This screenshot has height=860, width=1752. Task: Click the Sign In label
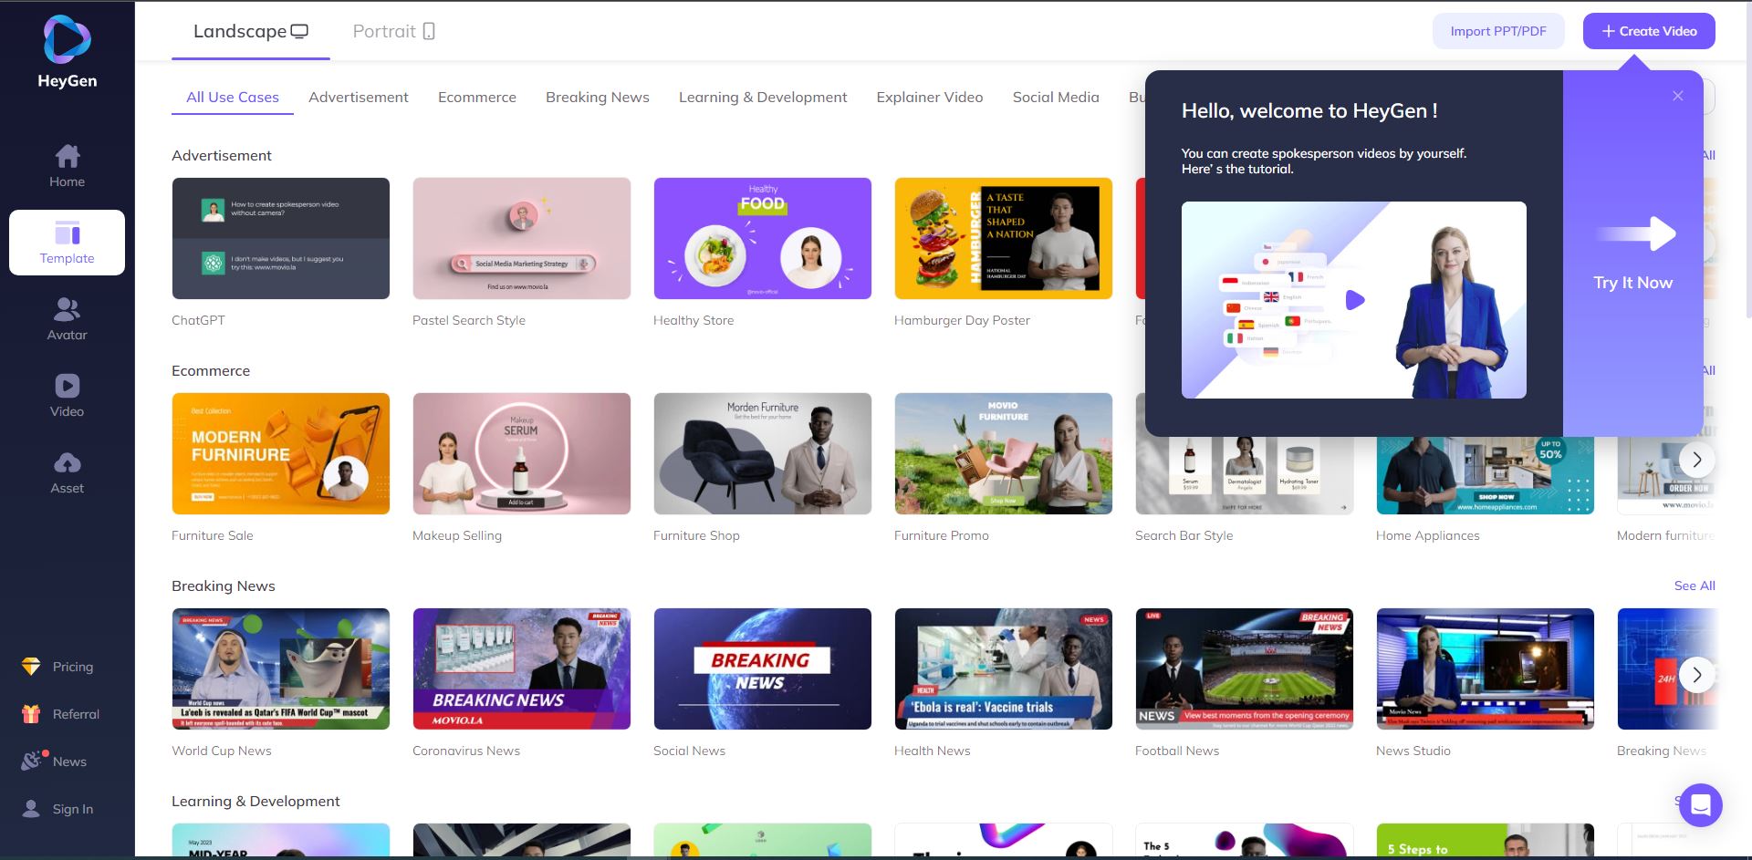tap(73, 809)
